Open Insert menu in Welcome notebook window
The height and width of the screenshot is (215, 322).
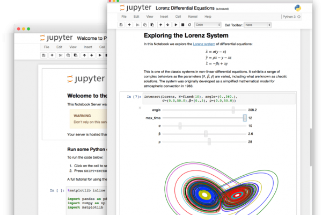click(88, 47)
